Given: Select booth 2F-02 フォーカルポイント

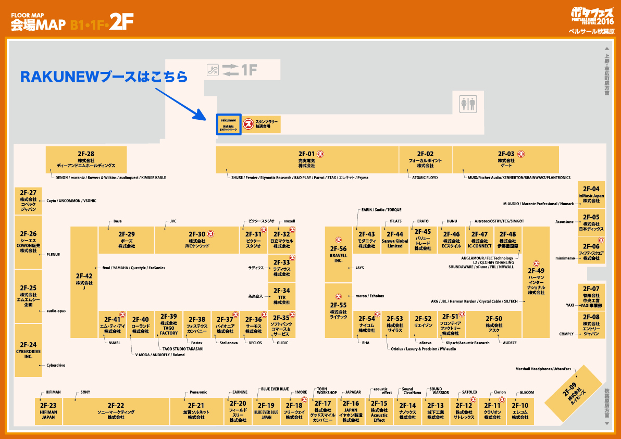Looking at the screenshot, I should 425,159.
